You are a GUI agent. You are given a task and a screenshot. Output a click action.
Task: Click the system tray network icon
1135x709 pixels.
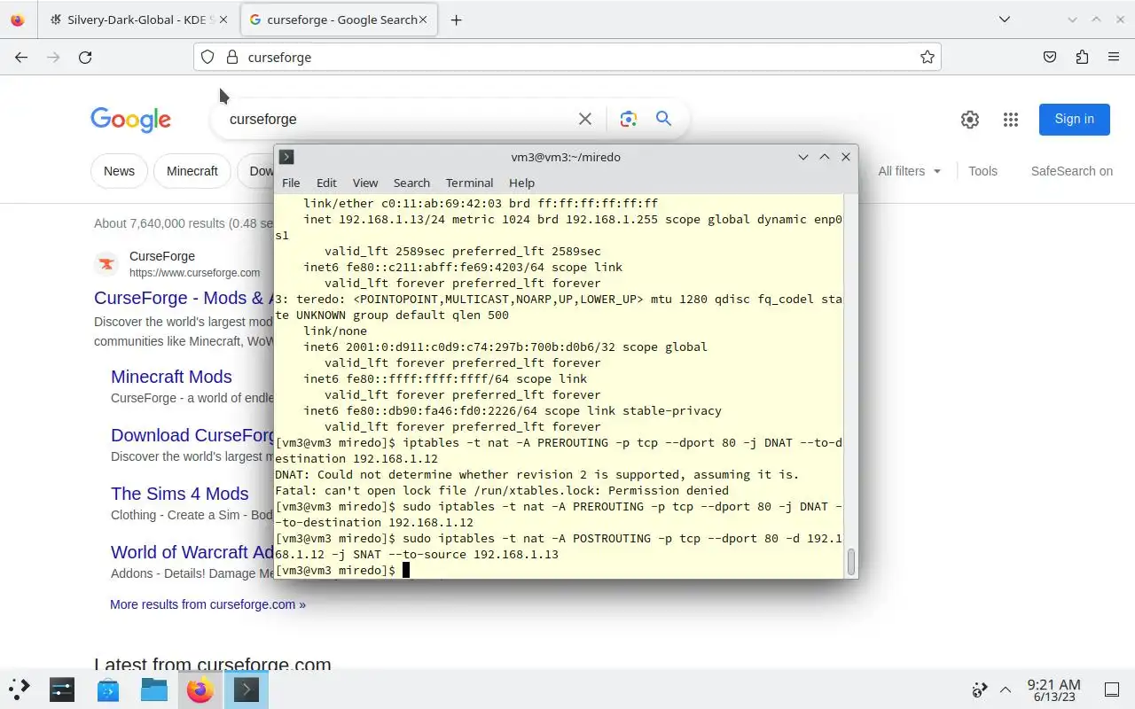click(x=980, y=690)
